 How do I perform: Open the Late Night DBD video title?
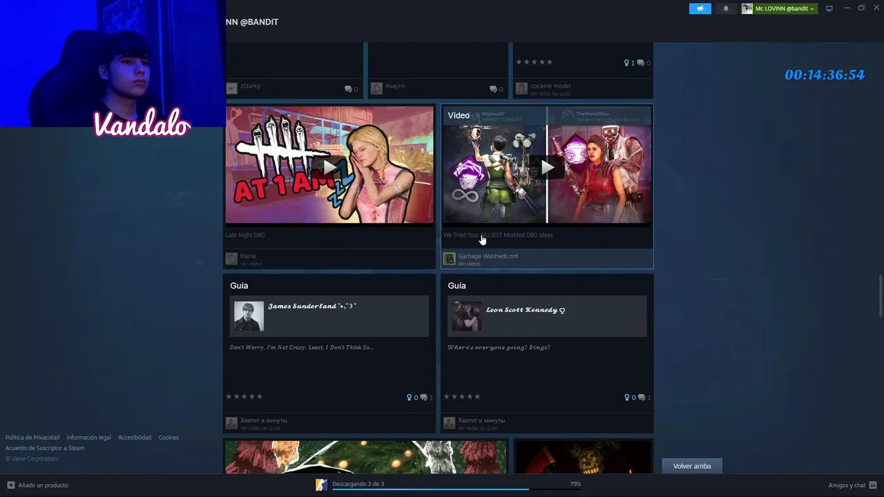pos(245,235)
